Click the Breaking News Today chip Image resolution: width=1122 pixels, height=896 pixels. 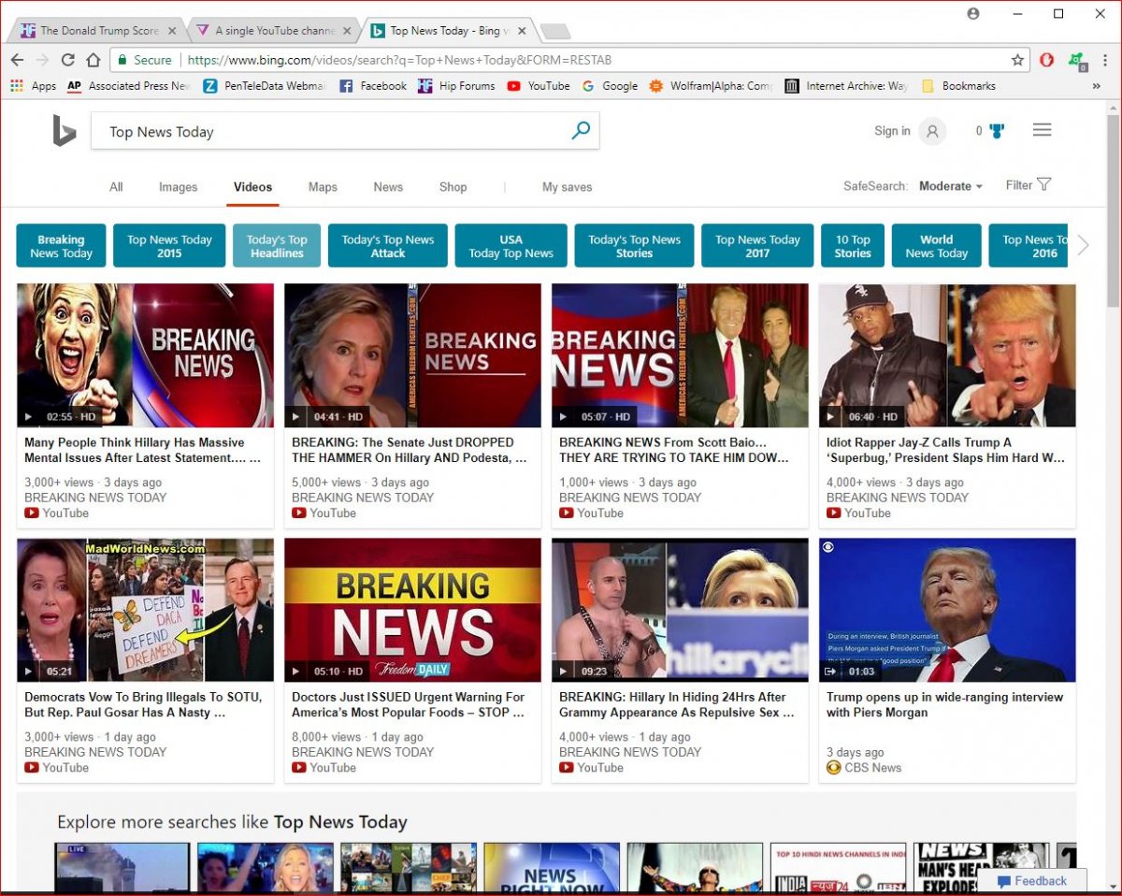(x=61, y=246)
